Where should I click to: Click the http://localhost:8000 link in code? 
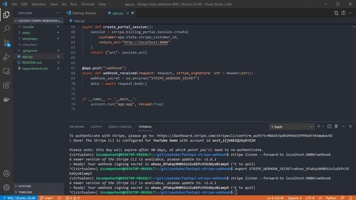pyautogui.click(x=146, y=42)
